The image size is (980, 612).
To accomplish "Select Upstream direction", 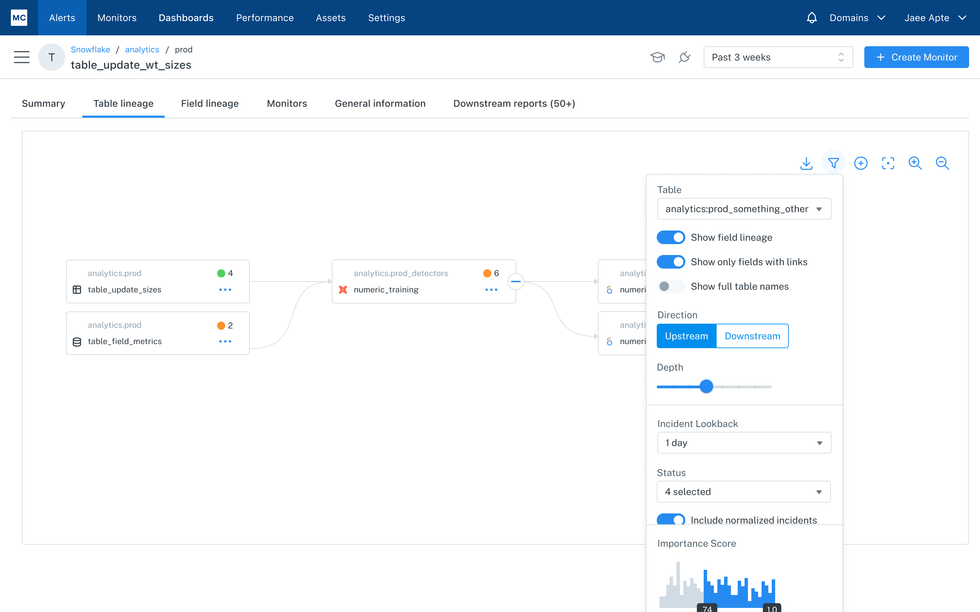I will [686, 336].
